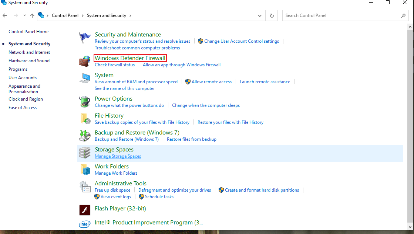Select Control Panel breadcrumb

(65, 15)
